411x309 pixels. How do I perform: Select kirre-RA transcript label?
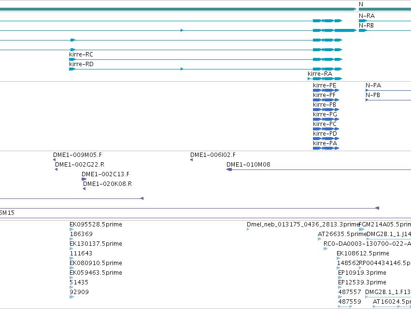point(320,74)
